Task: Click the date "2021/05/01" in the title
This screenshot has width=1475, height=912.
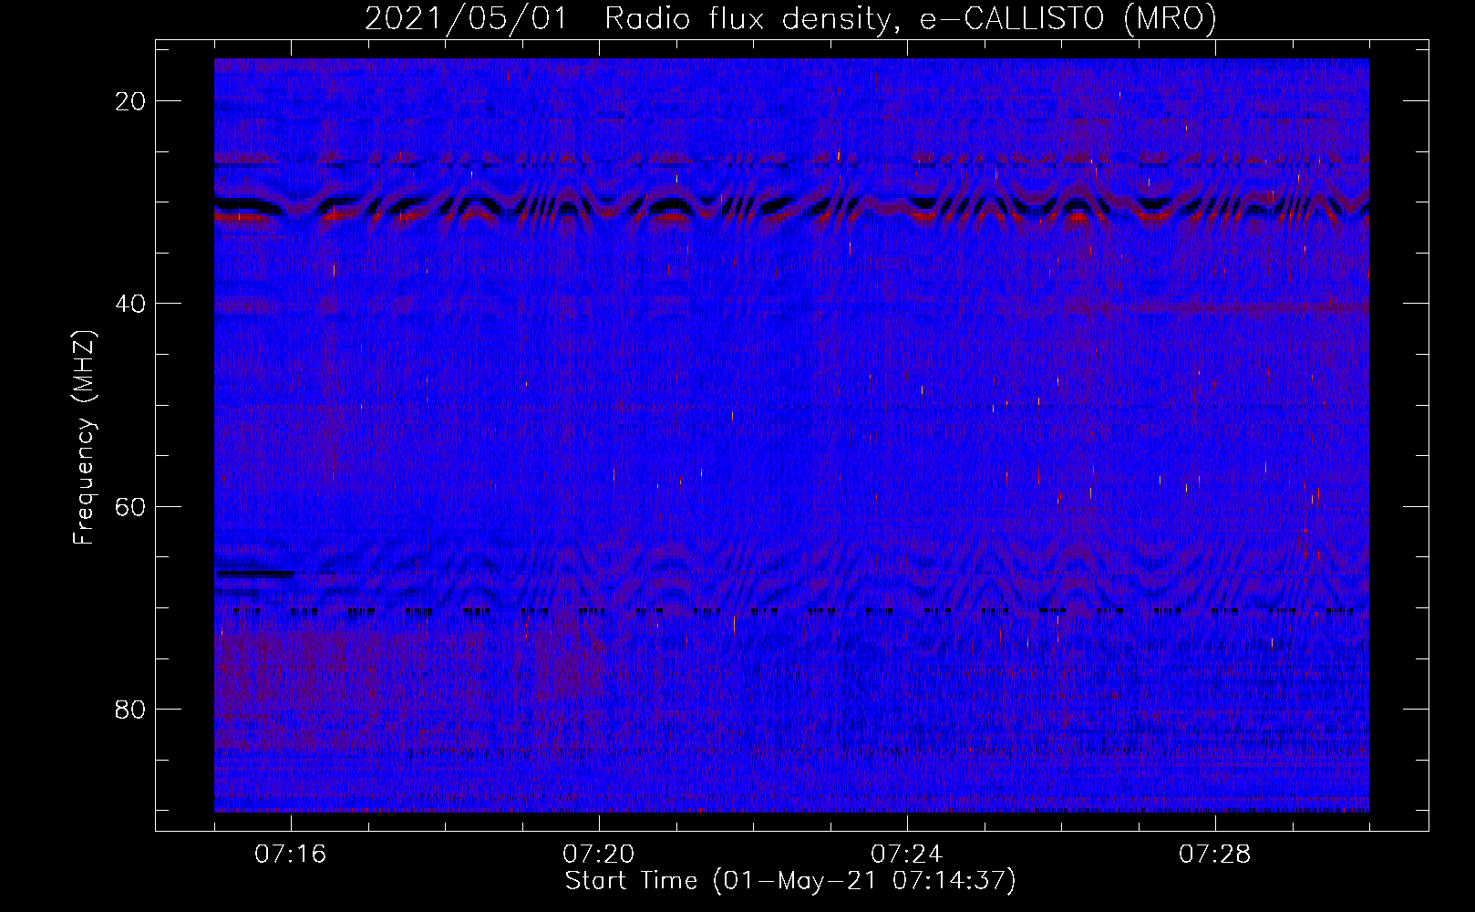Action: (466, 18)
